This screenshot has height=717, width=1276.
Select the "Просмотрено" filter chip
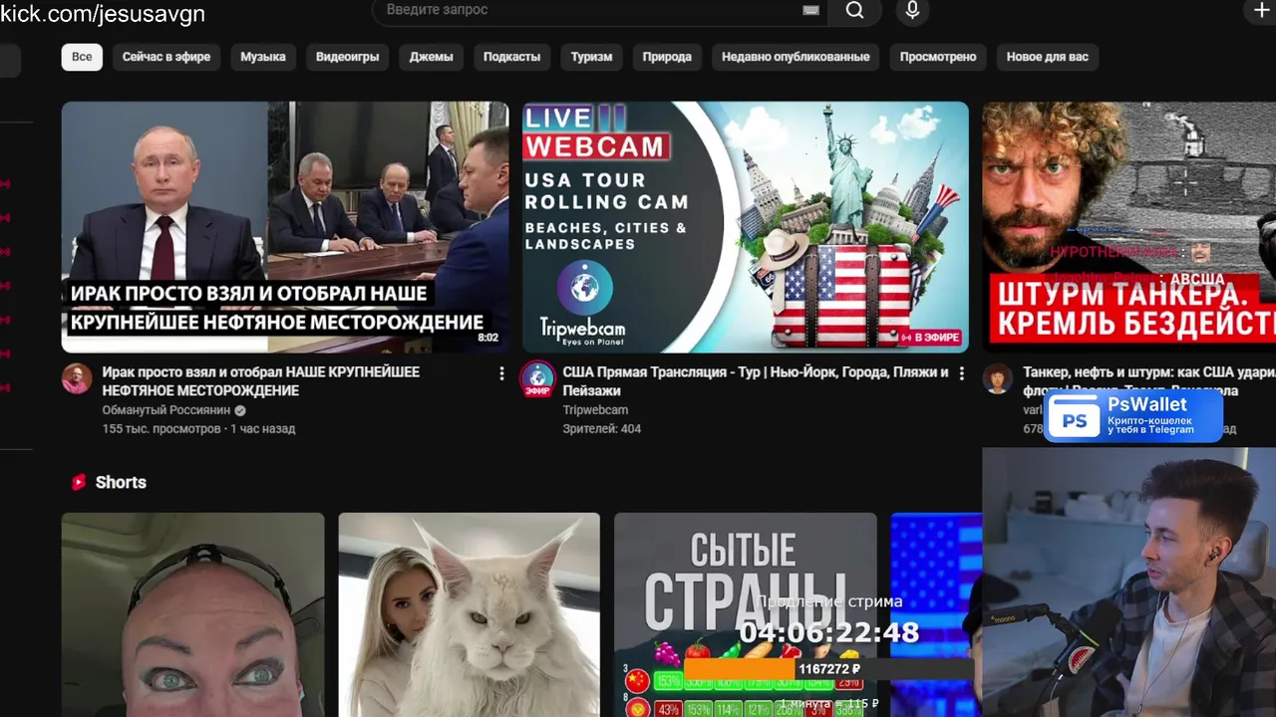pyautogui.click(x=938, y=57)
